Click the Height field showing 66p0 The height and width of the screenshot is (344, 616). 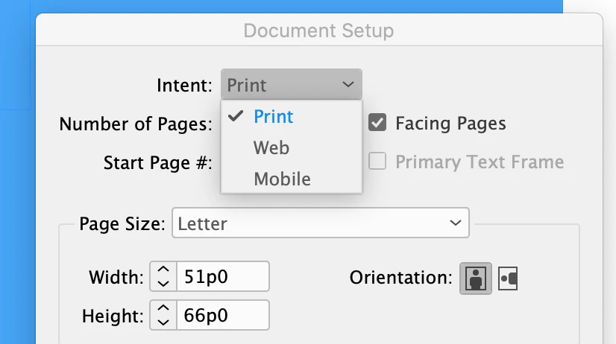pos(223,315)
